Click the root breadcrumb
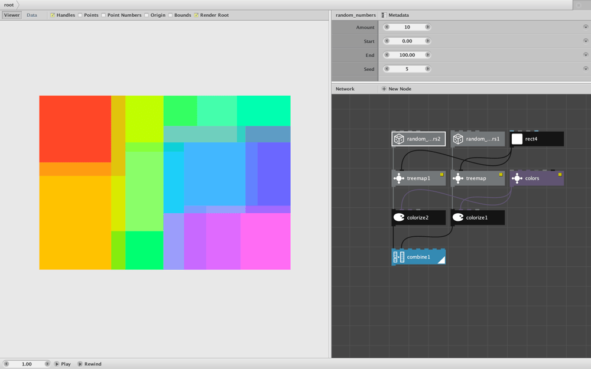 (9, 5)
